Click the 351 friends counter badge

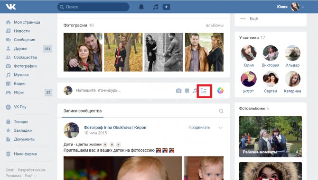(47, 49)
